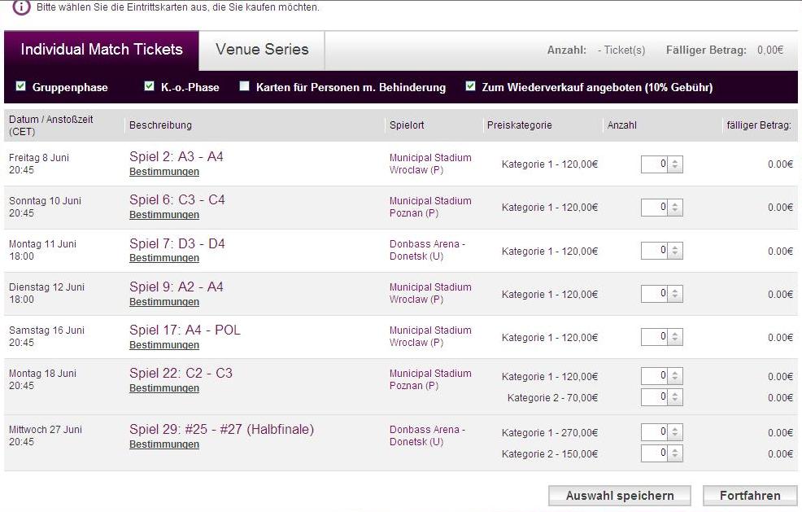802x512 pixels.
Task: Click the info icon beside instructions
Action: pos(21,7)
